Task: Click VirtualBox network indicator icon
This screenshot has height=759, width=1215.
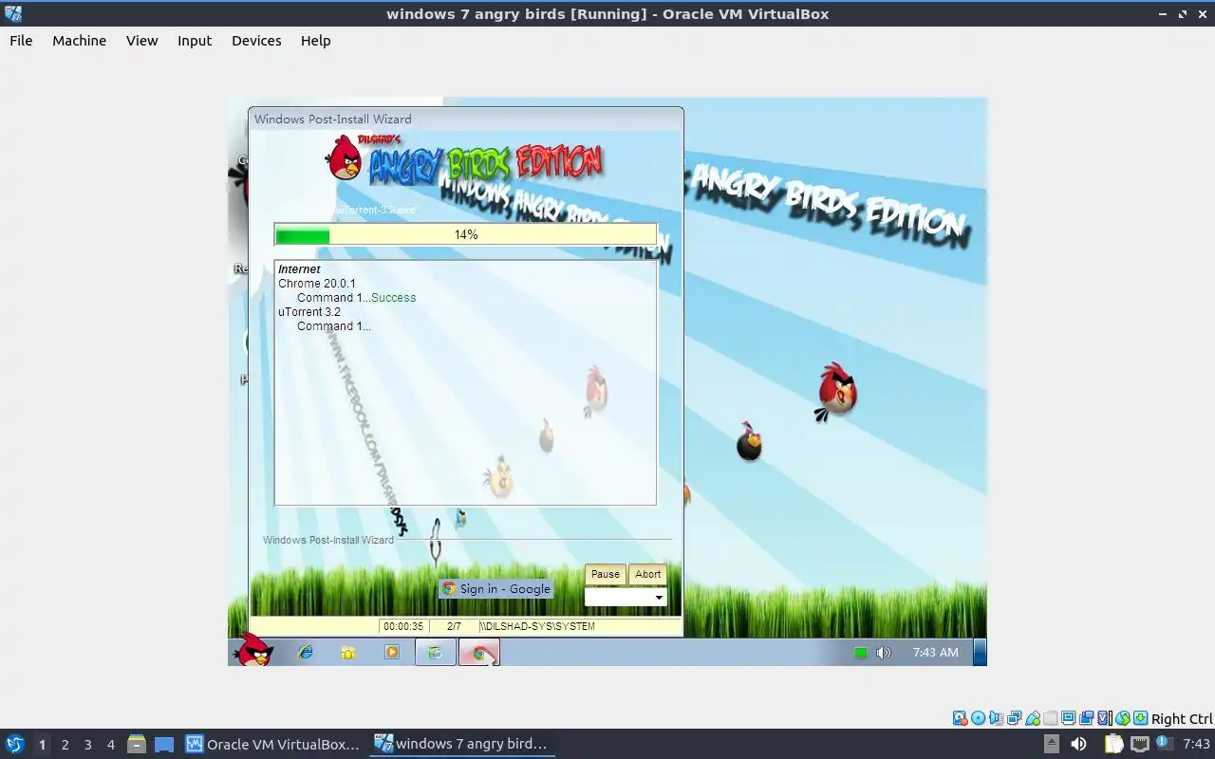Action: [x=1015, y=718]
